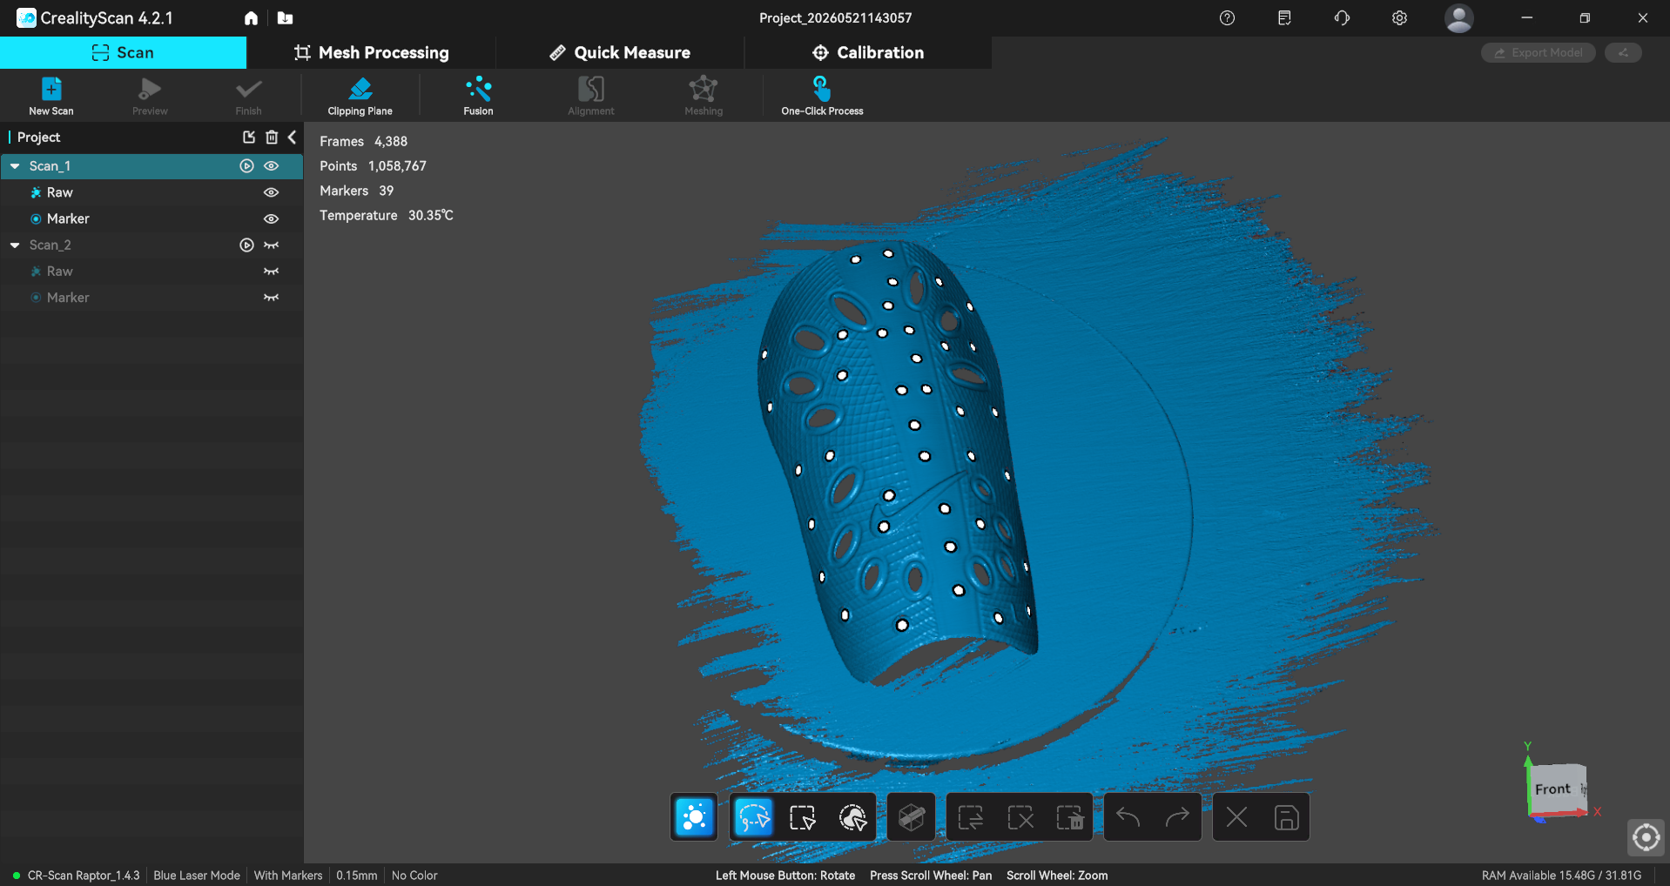1670x886 pixels.
Task: Open the customer support headset icon
Action: [1342, 17]
